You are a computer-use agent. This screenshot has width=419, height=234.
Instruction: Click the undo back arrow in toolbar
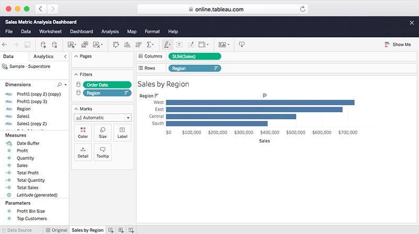[5, 45]
